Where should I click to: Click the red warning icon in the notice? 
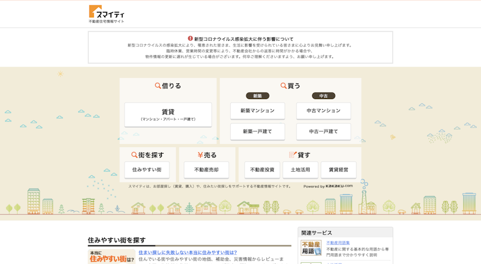click(190, 38)
